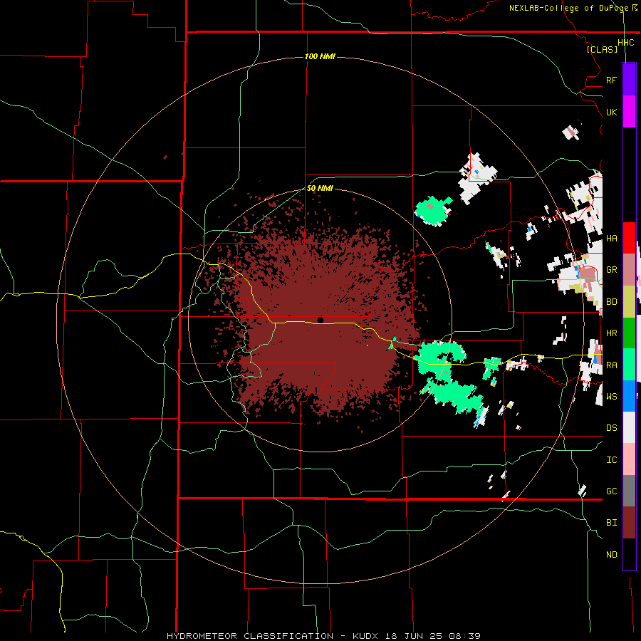Click the GC gray legend swatch
This screenshot has height=641, width=641.
[629, 491]
